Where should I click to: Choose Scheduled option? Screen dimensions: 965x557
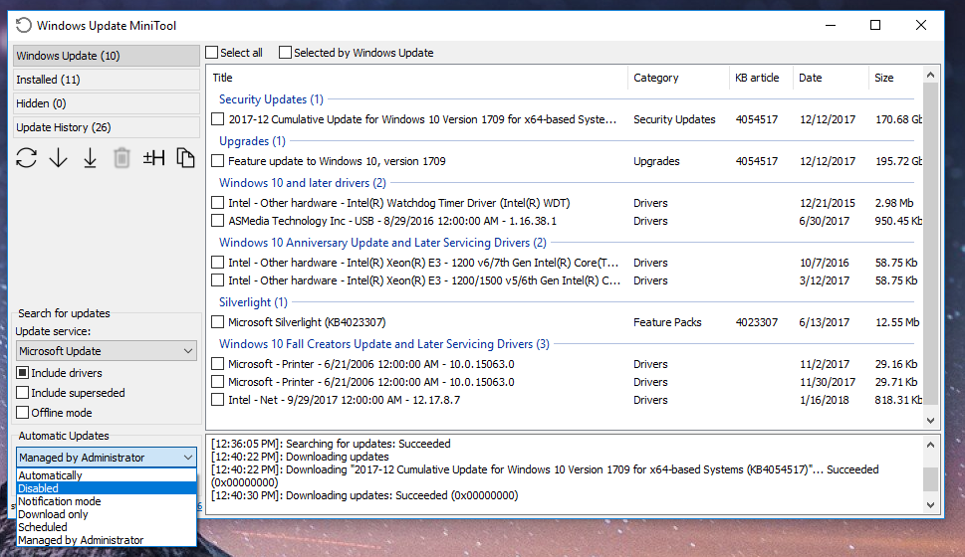106,527
